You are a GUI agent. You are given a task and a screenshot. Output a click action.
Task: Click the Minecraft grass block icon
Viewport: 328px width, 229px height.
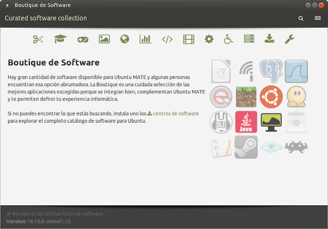[246, 97]
